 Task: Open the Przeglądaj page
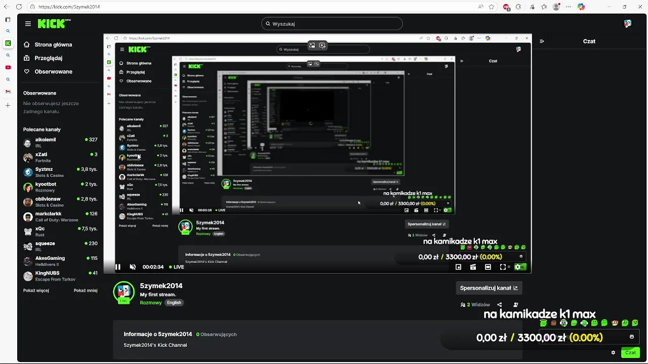pyautogui.click(x=43, y=58)
